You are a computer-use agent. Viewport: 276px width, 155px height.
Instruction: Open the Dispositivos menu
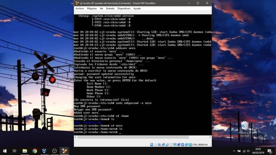pos(124,9)
